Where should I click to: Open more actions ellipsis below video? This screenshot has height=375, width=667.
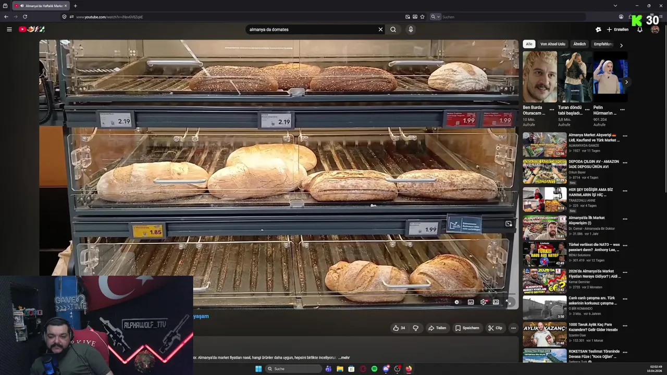(x=513, y=328)
